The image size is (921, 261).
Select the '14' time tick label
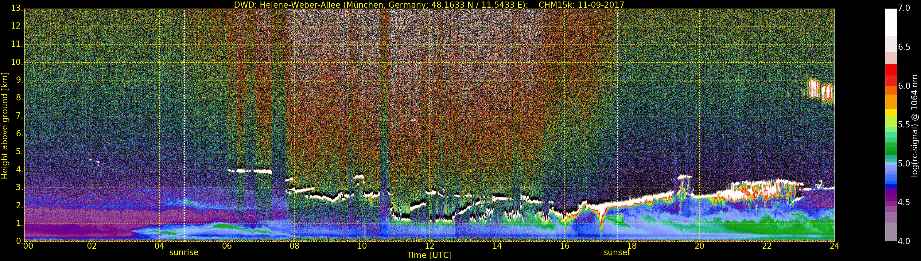497,246
